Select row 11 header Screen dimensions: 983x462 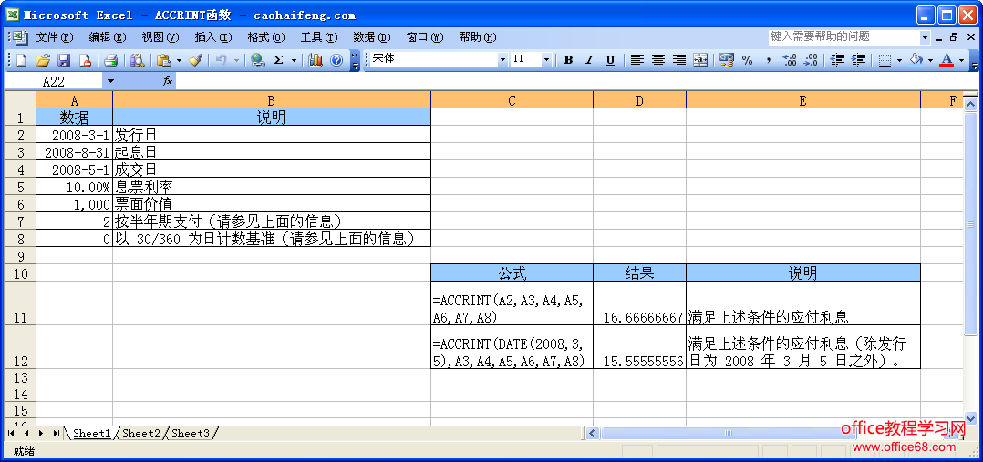pyautogui.click(x=20, y=303)
